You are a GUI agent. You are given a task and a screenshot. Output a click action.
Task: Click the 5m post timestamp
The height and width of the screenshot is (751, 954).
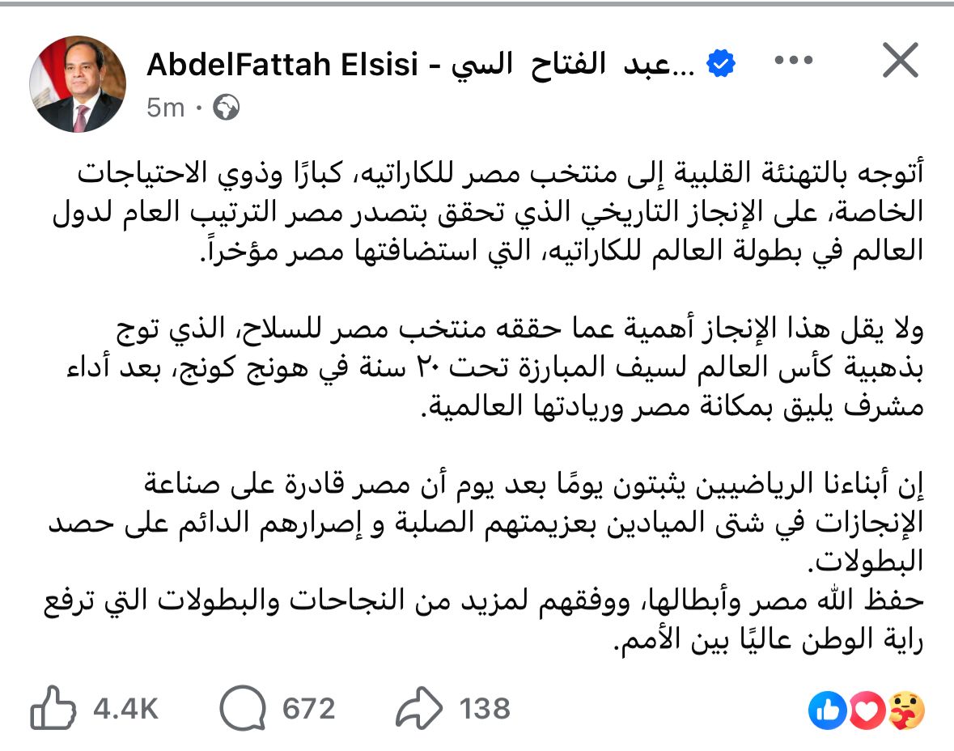[166, 108]
